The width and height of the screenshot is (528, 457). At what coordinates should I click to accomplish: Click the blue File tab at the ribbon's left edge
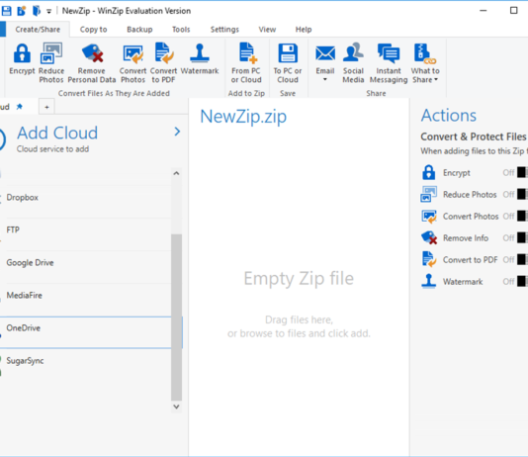(3, 30)
